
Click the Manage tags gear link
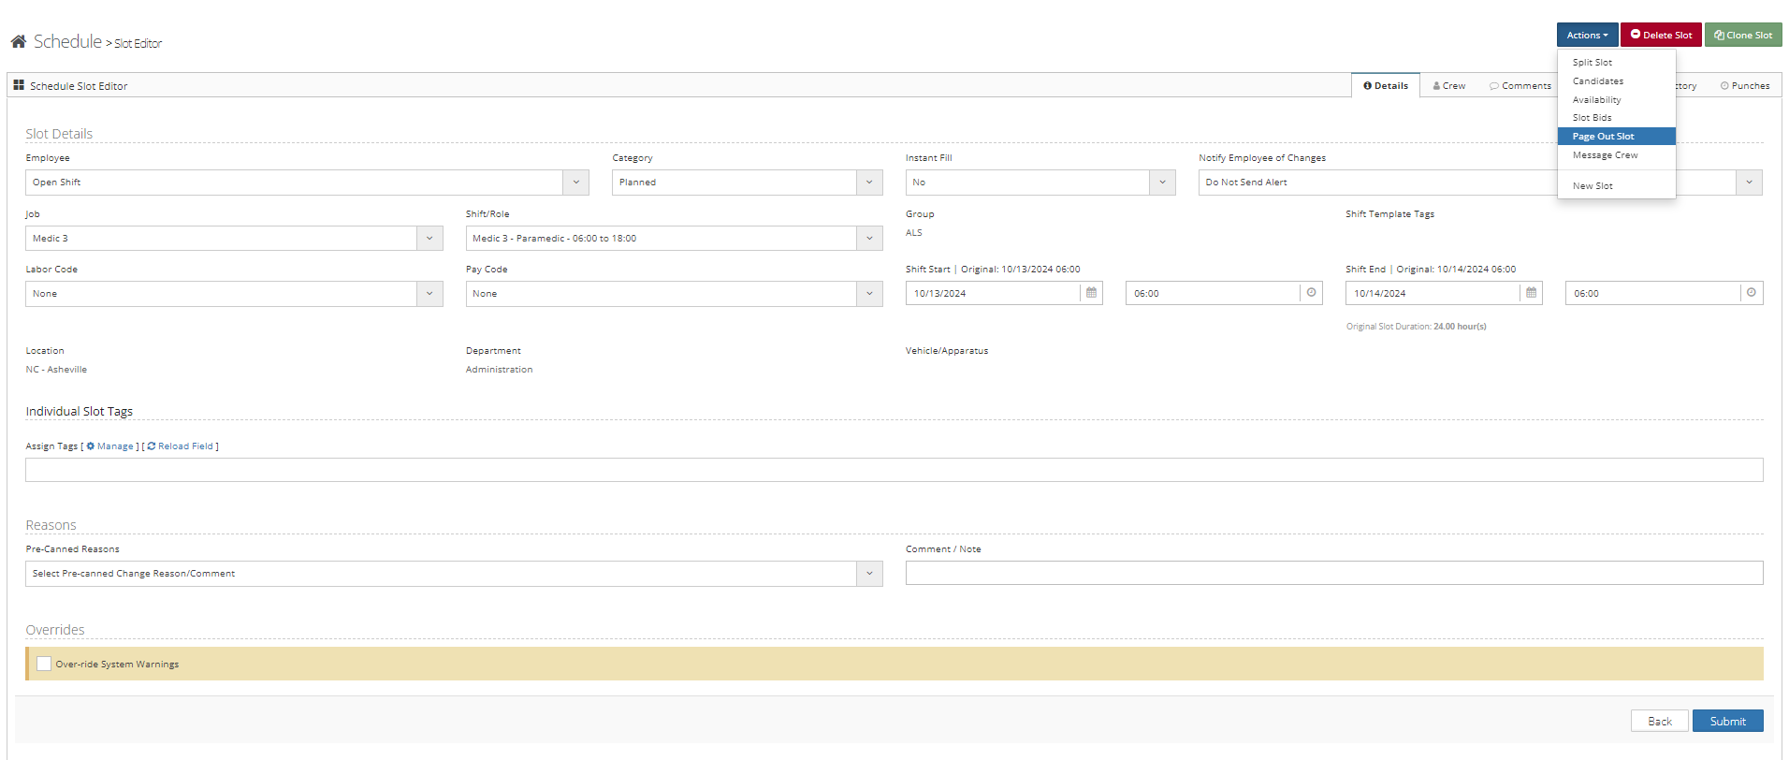(x=109, y=446)
